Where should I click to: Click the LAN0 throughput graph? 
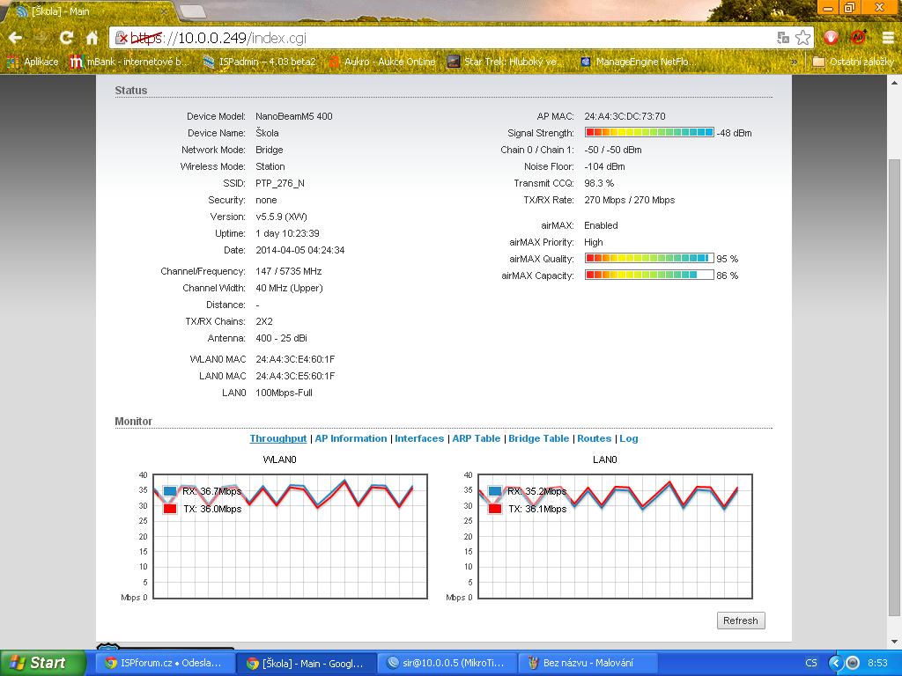(x=615, y=536)
